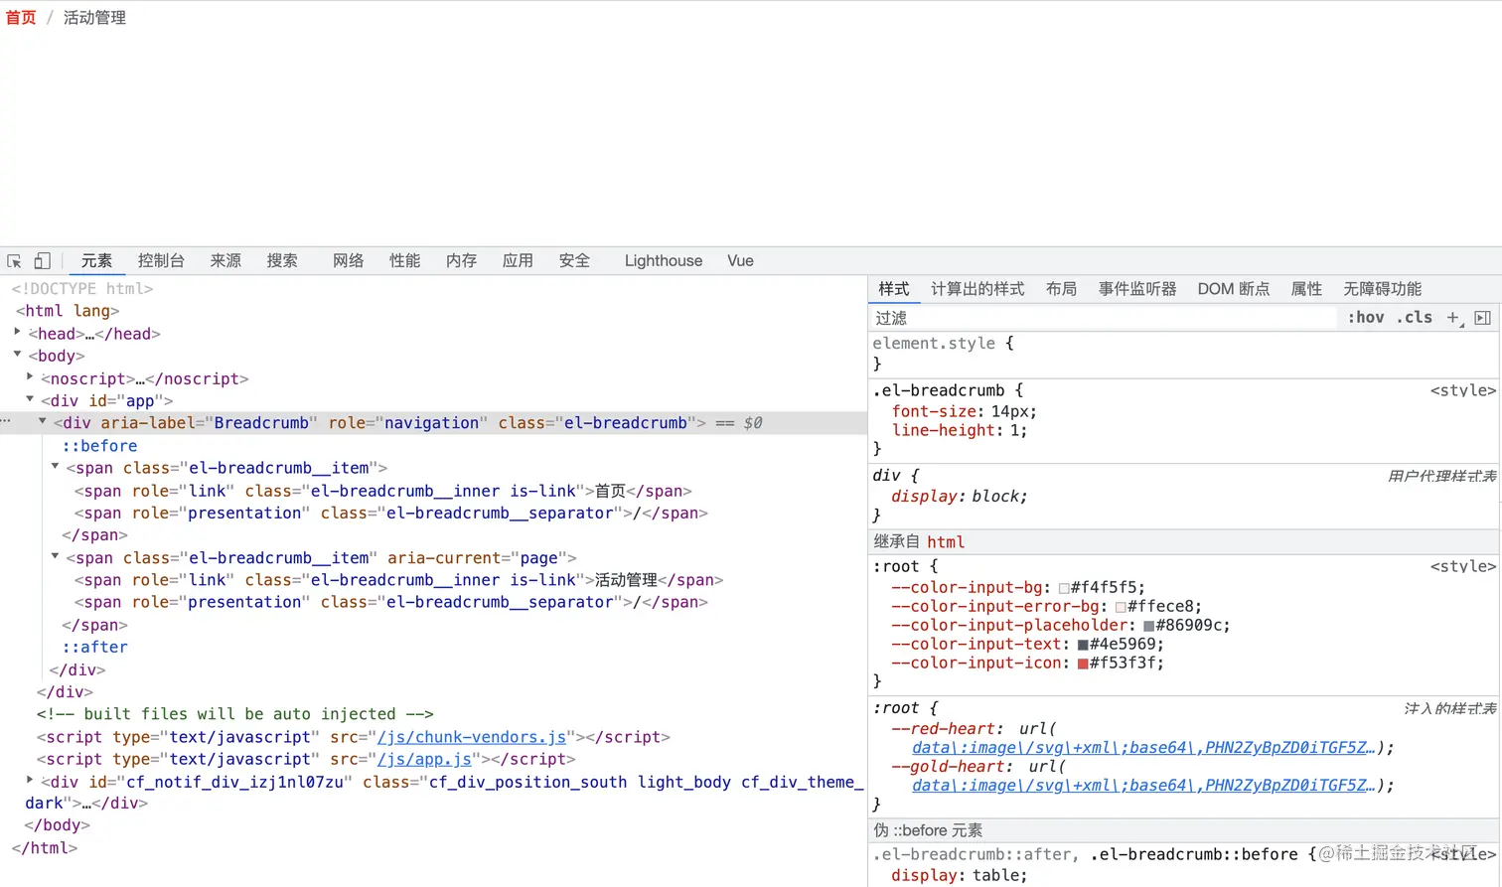Select the ::after pseudo-element node

(x=94, y=647)
